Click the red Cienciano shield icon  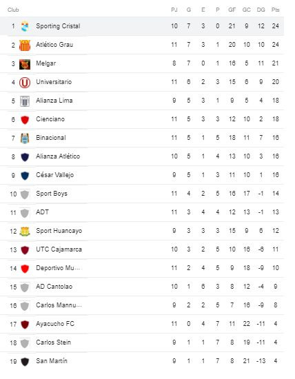25,120
